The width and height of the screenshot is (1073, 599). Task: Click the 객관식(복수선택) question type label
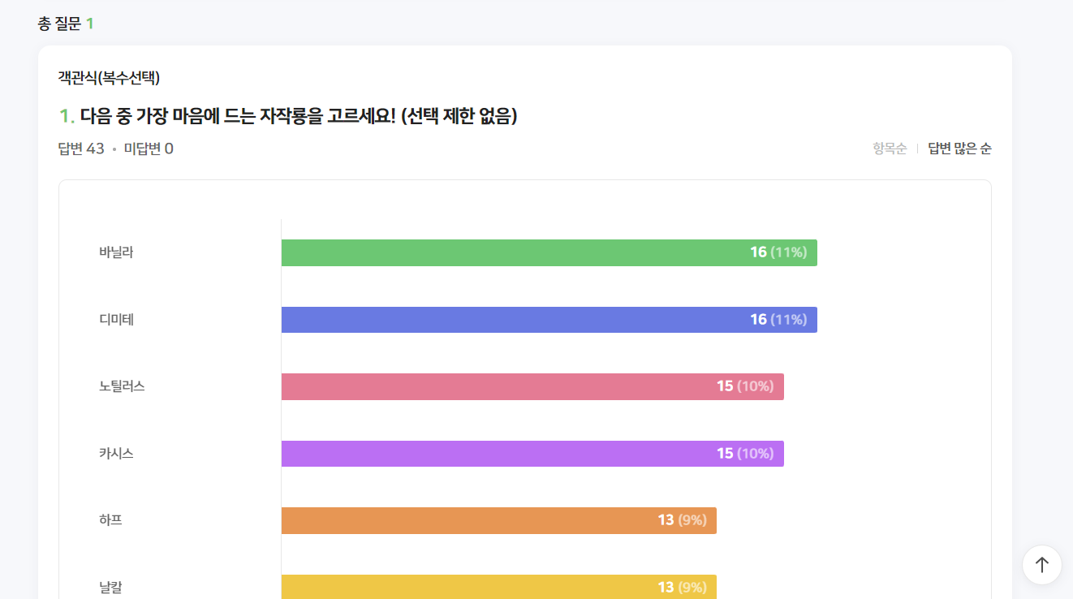click(109, 78)
